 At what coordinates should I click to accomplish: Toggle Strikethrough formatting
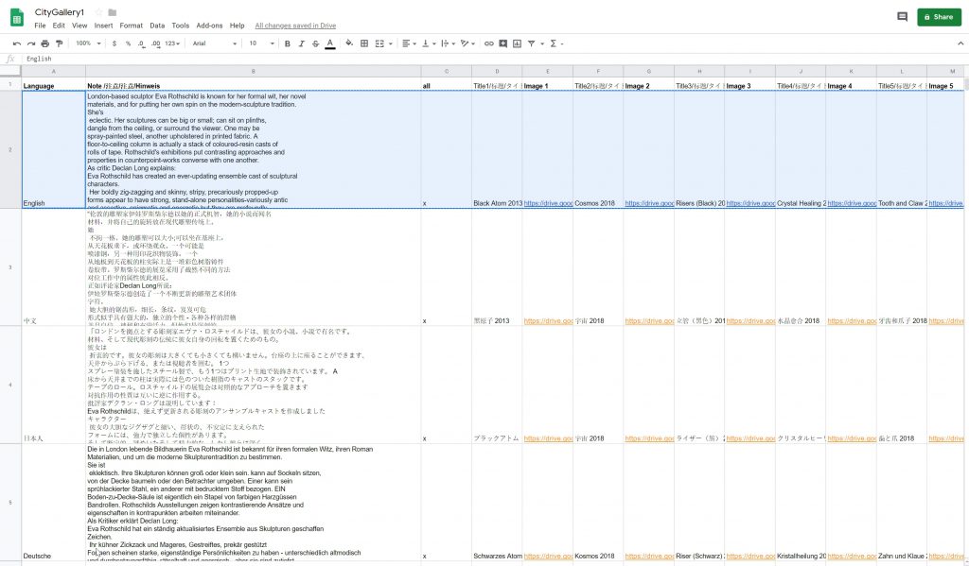(315, 43)
